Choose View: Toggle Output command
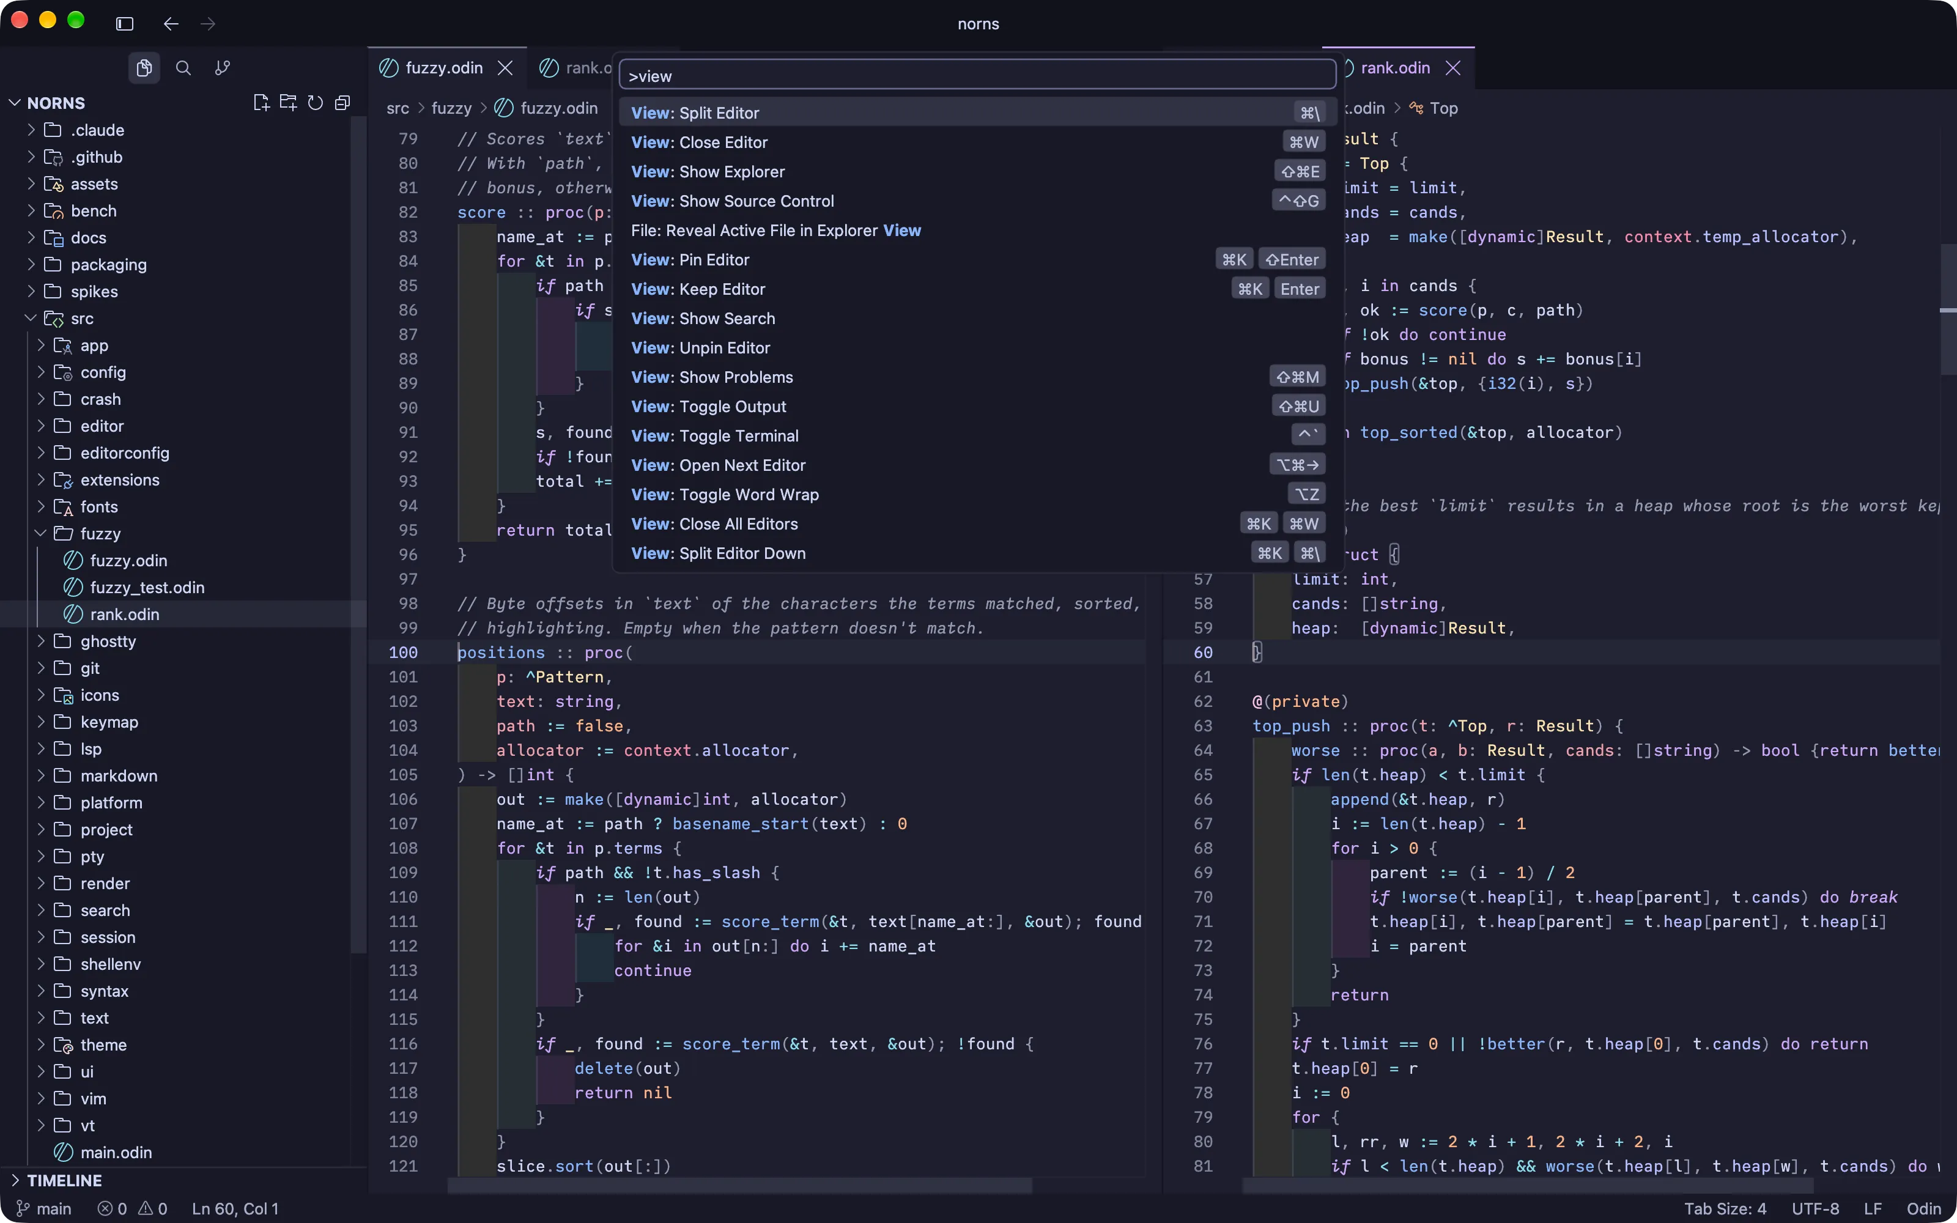This screenshot has width=1957, height=1223. 977,406
